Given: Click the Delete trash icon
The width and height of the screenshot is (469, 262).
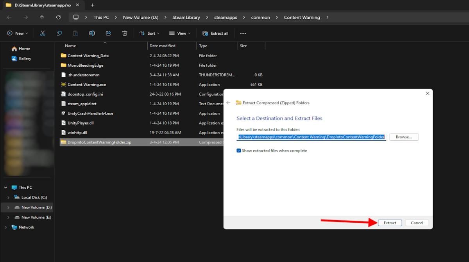Looking at the screenshot, I should pyautogui.click(x=125, y=34).
